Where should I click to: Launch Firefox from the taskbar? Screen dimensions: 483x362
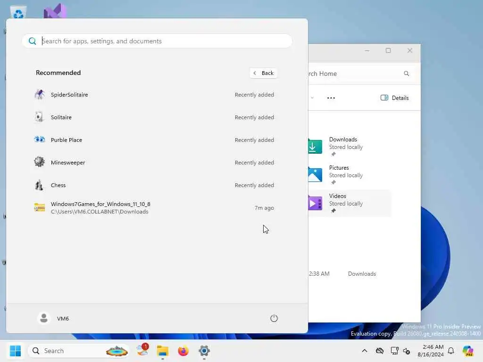(x=183, y=351)
